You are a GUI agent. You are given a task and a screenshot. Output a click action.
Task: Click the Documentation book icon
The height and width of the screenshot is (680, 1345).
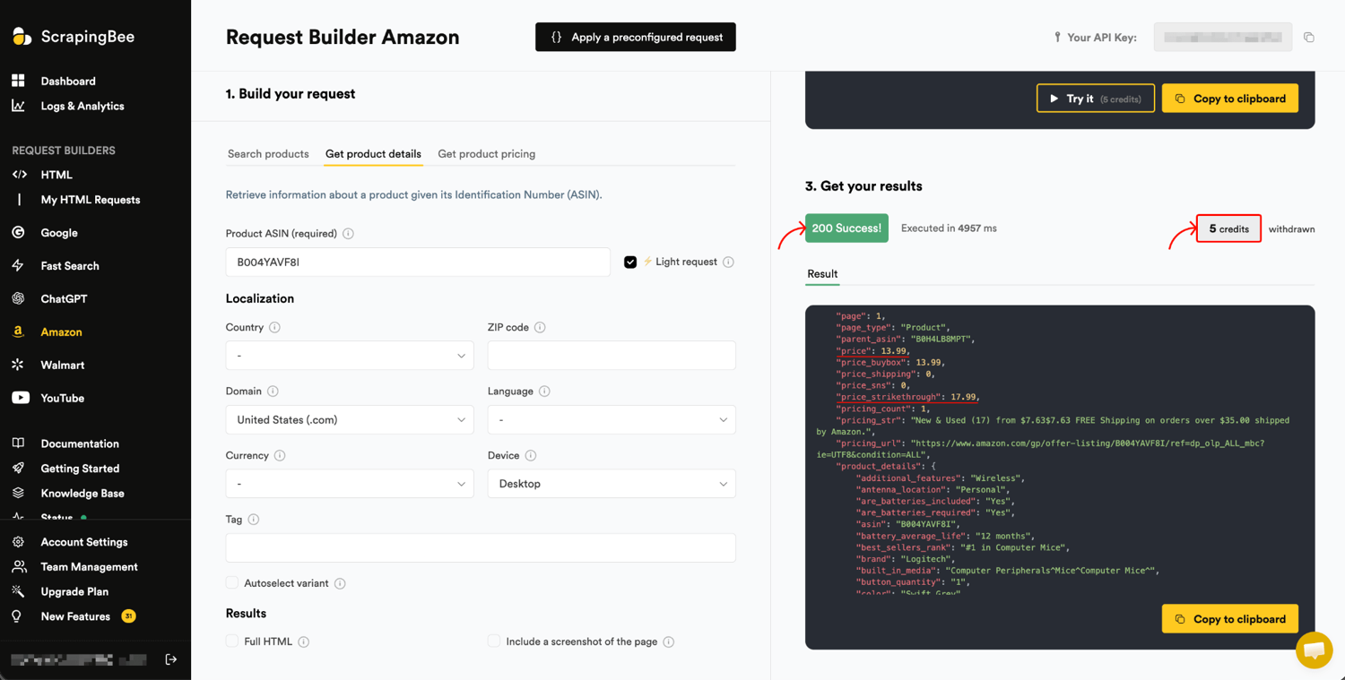[x=18, y=443]
